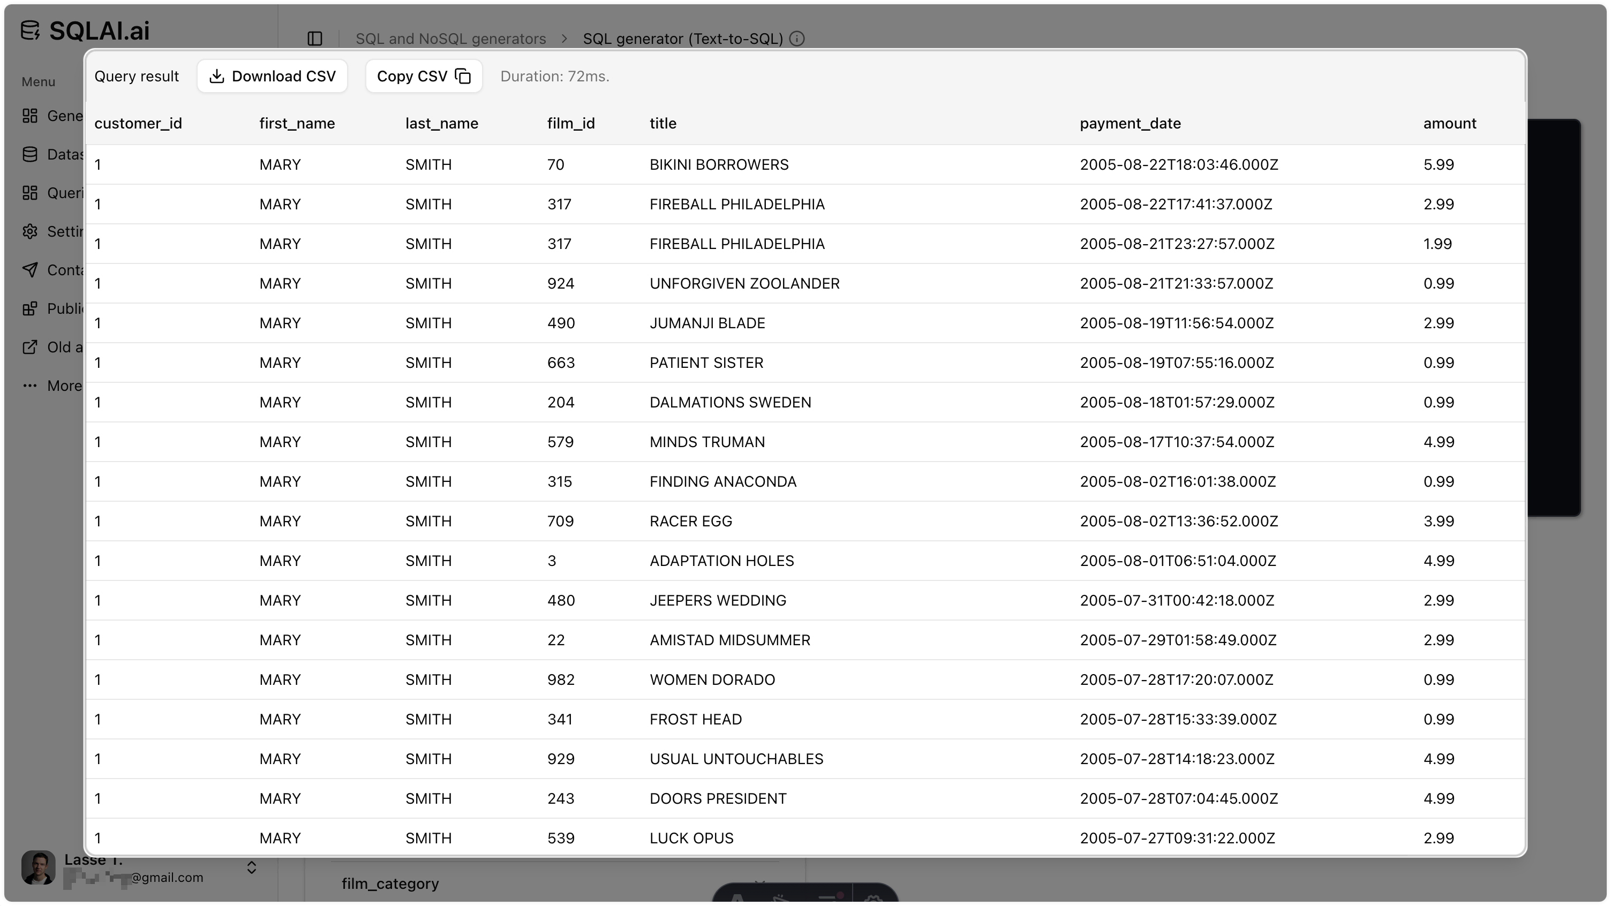Open Datasets via the database icon
The image size is (1611, 906).
pyautogui.click(x=29, y=154)
